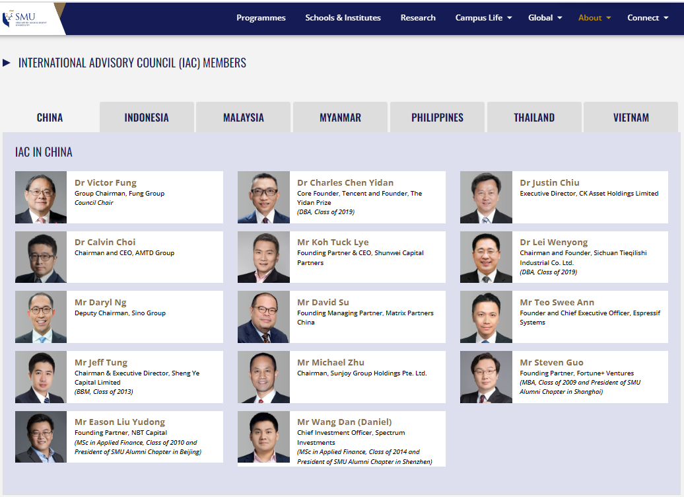Click 'Founding Partner, NBT Capital' text
The width and height of the screenshot is (684, 497).
(x=121, y=433)
